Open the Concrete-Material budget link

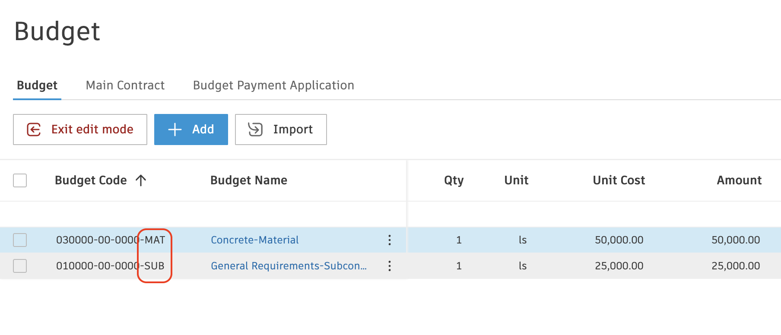pos(255,240)
